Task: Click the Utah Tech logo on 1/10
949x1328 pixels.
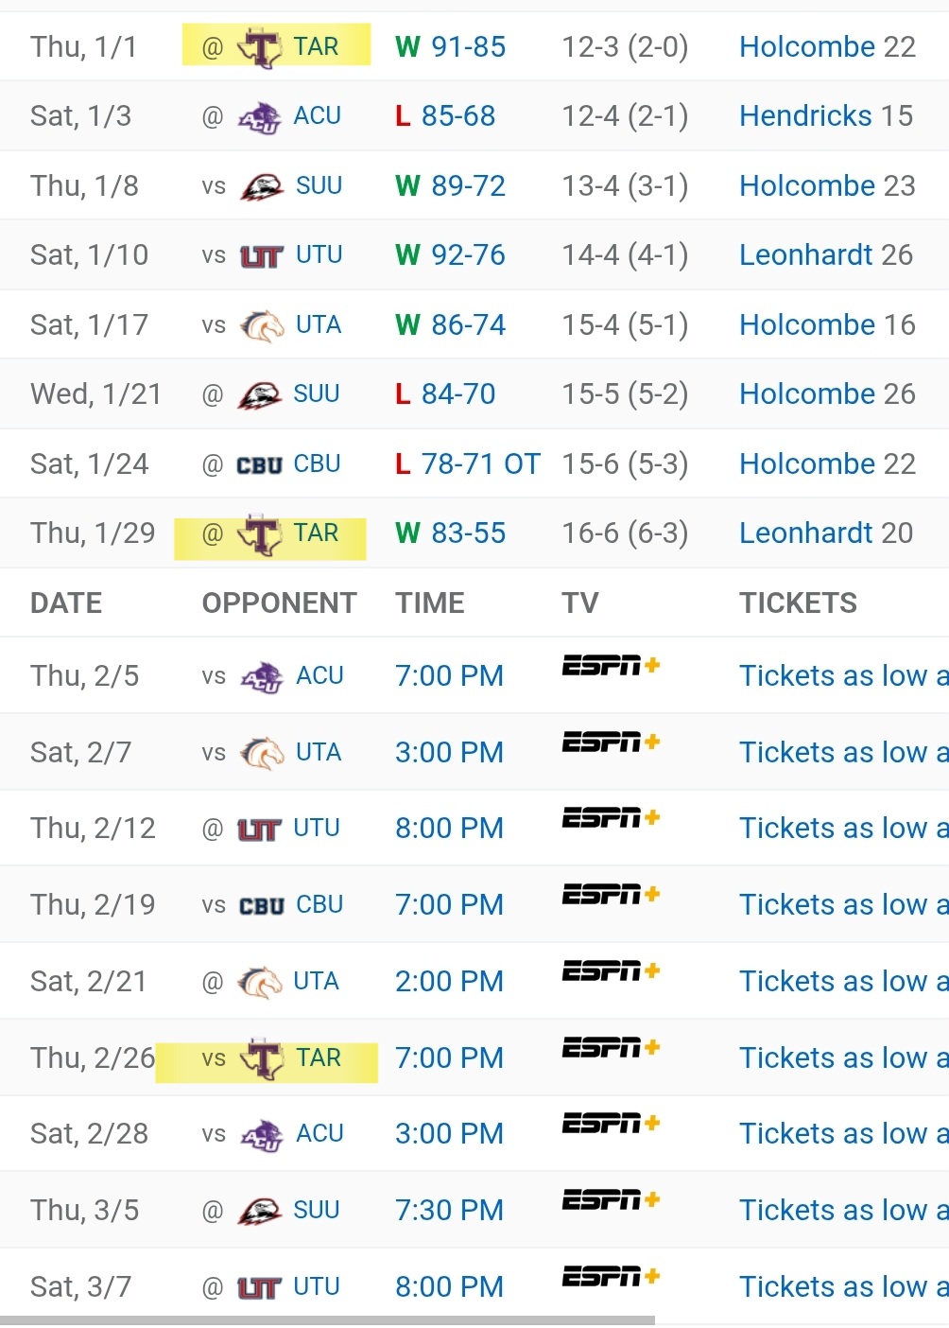Action: [x=262, y=256]
